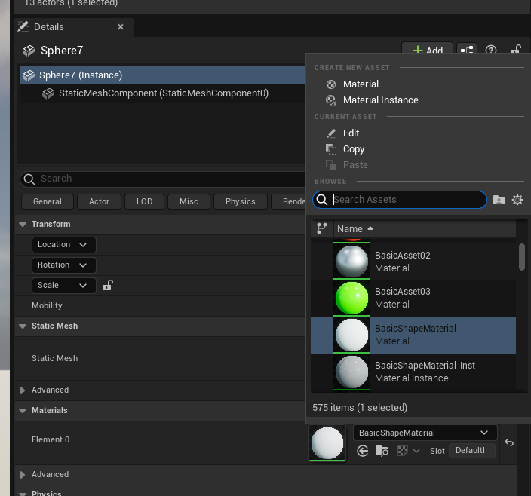Open the Blueprint/add script icon next to Add
Image resolution: width=531 pixels, height=496 pixels.
(467, 50)
